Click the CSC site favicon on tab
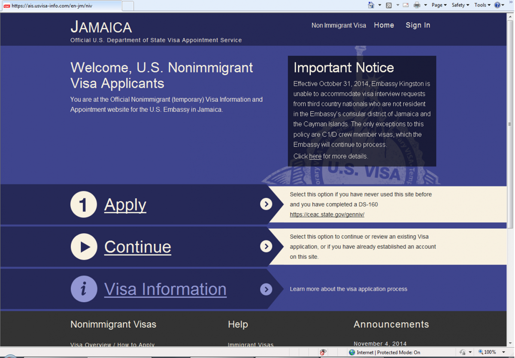Screen dimensions: 515x358 click(x=6, y=6)
